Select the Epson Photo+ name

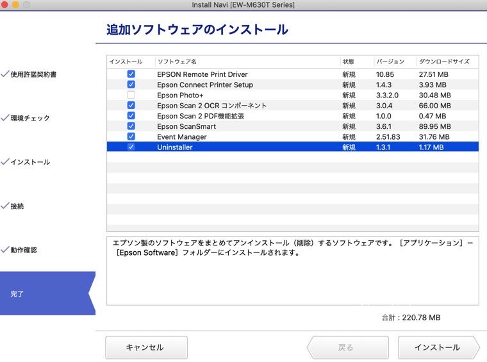pos(180,95)
